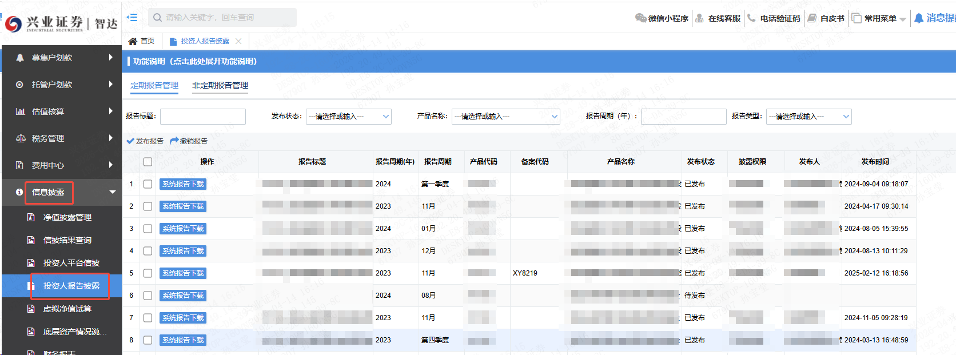Check row 6 checkbox for 待发布
This screenshot has height=355, width=956.
pos(148,296)
